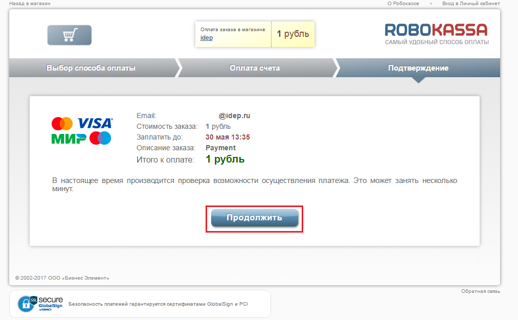Viewport: 518px width, 320px height.
Task: Click the Email label
Action: pos(146,116)
